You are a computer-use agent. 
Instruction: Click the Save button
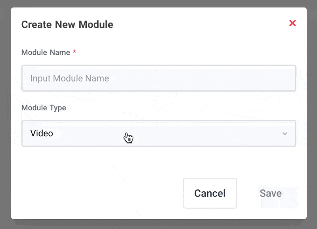click(x=271, y=193)
